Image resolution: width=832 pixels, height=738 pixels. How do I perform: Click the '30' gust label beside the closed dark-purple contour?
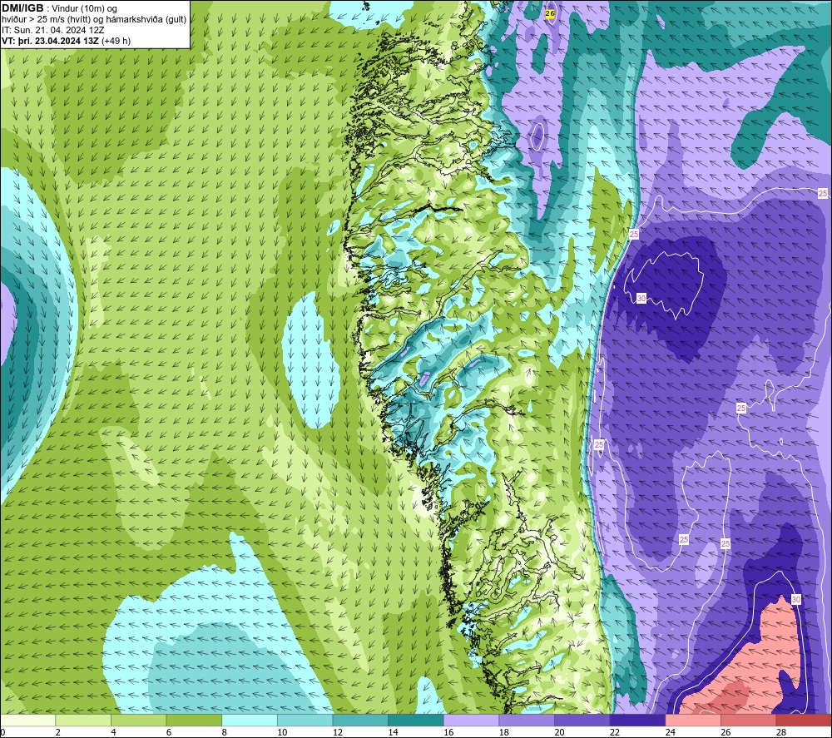pos(641,299)
